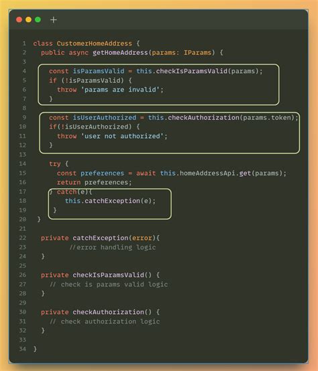This screenshot has width=318, height=371.
Task: Click the try keyword on line 14
Action: click(x=55, y=164)
